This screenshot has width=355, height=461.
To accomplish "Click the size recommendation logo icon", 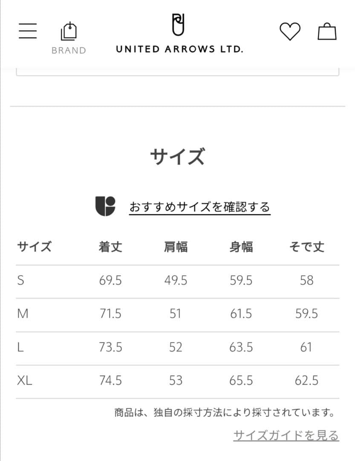I will [x=105, y=207].
